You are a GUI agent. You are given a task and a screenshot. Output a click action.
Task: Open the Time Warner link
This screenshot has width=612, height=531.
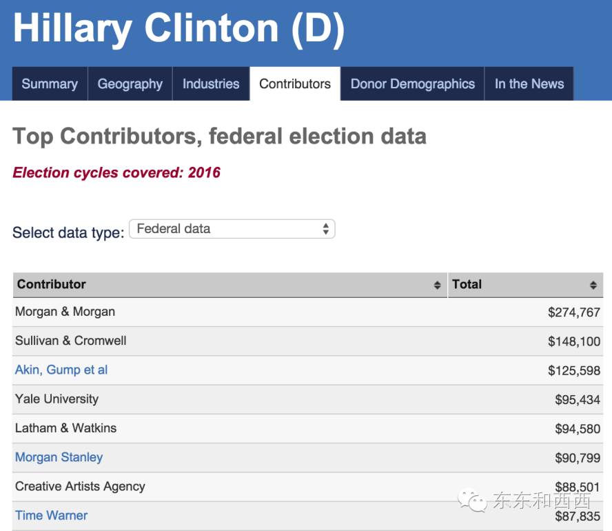pyautogui.click(x=51, y=516)
